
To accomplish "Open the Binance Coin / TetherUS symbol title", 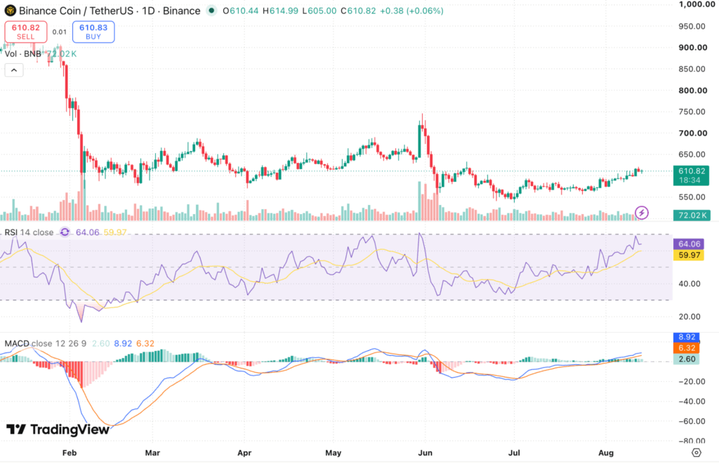I will (x=109, y=11).
